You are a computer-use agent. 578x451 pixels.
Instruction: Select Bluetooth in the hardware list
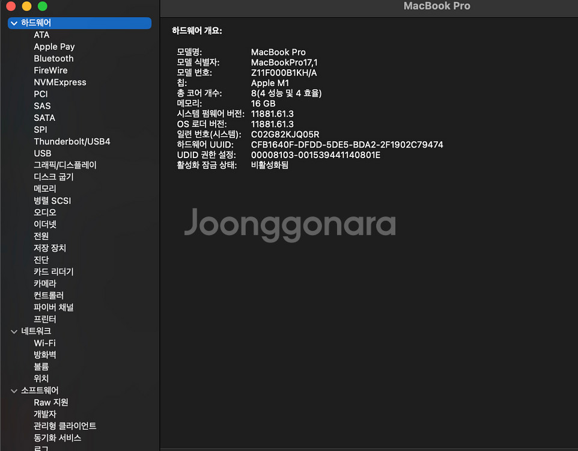pos(53,59)
